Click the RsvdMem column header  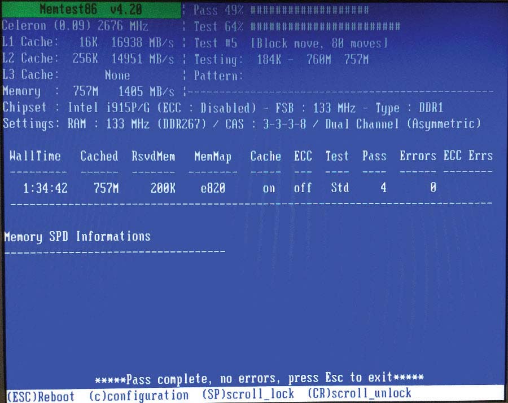(x=153, y=156)
